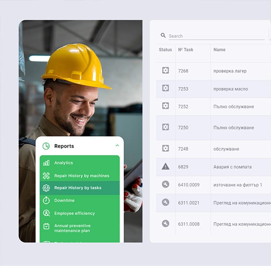The height and width of the screenshot is (266, 271).
Task: Sort by the № Task column header
Action: click(185, 50)
